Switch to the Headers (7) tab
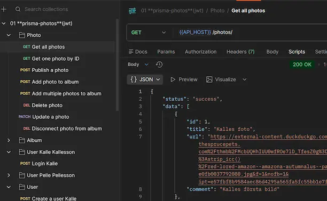 point(240,52)
